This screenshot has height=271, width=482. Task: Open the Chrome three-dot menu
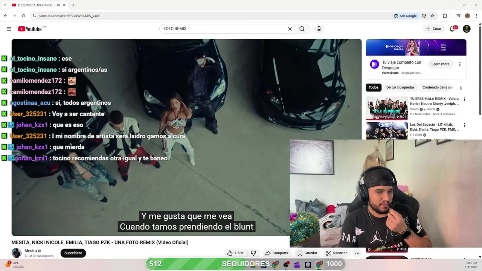(x=476, y=16)
